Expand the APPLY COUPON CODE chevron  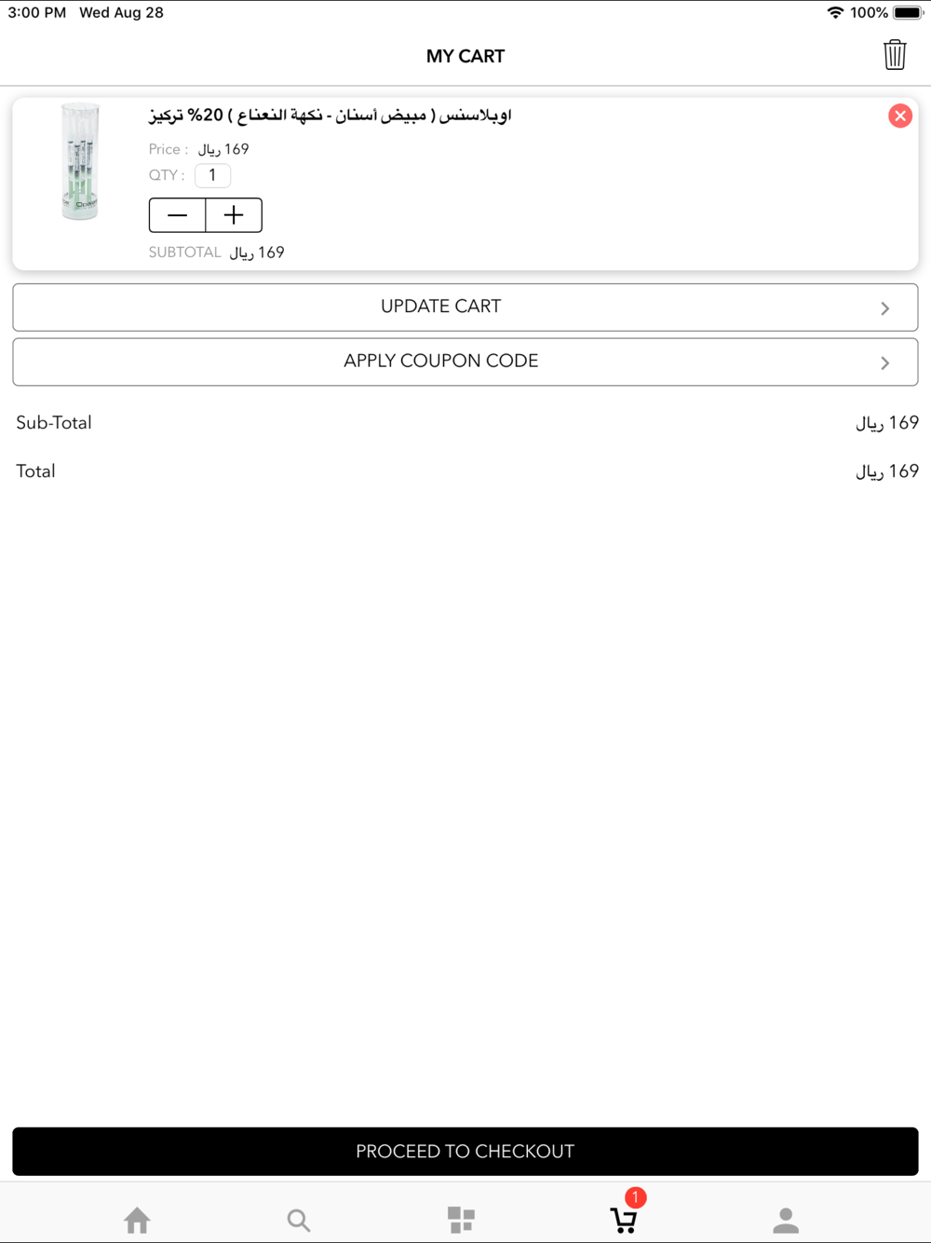coord(884,362)
